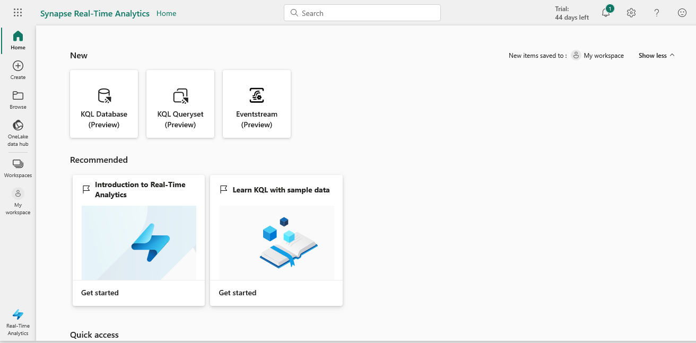
Task: Click the Search input field
Action: [362, 13]
